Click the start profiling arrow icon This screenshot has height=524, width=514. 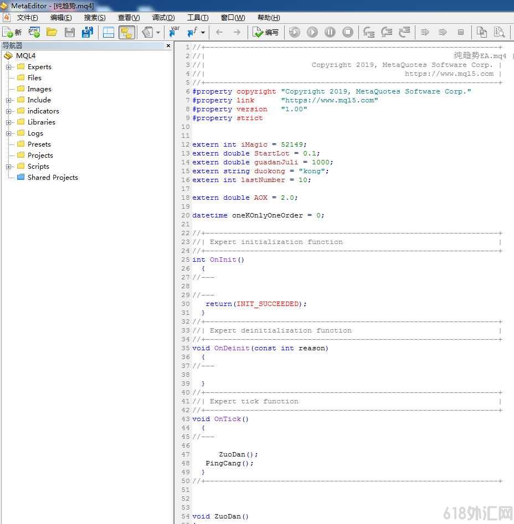tap(425, 32)
